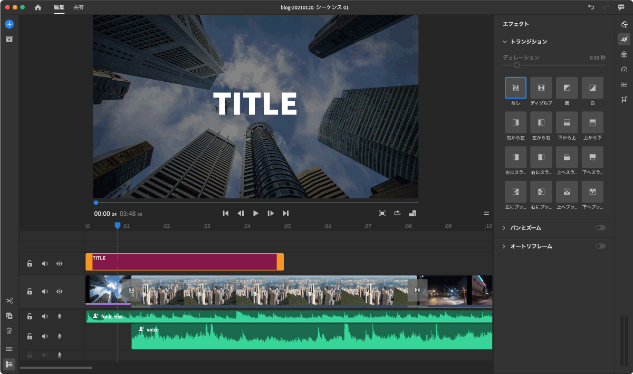Switch to the 共有 tab
This screenshot has height=374, width=633.
[78, 7]
